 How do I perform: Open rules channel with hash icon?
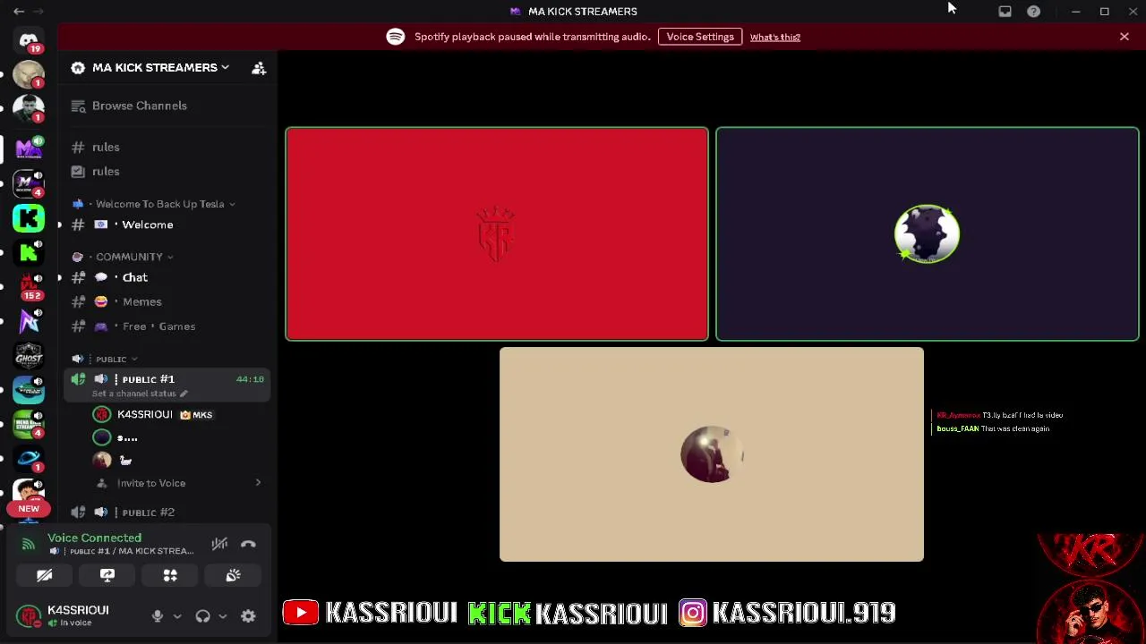167,147
